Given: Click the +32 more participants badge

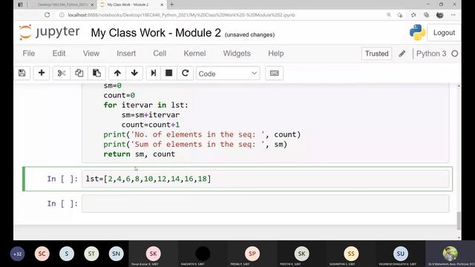Looking at the screenshot, I should (17, 254).
